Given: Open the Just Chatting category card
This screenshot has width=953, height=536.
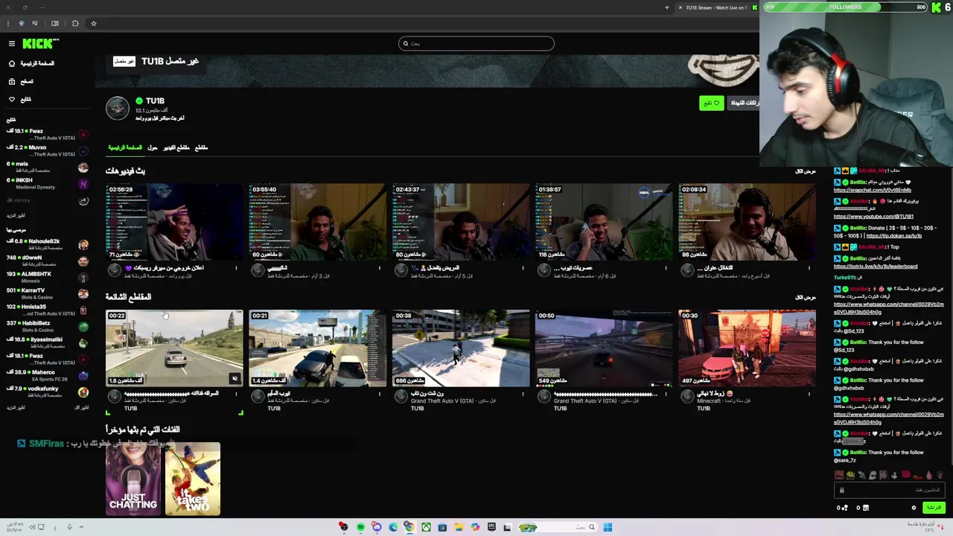Looking at the screenshot, I should [133, 479].
